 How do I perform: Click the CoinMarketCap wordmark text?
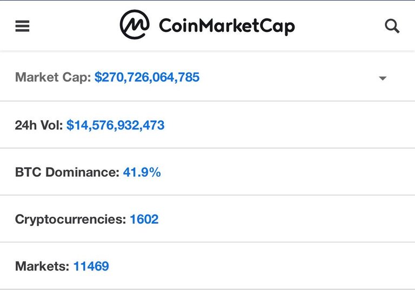(x=226, y=26)
